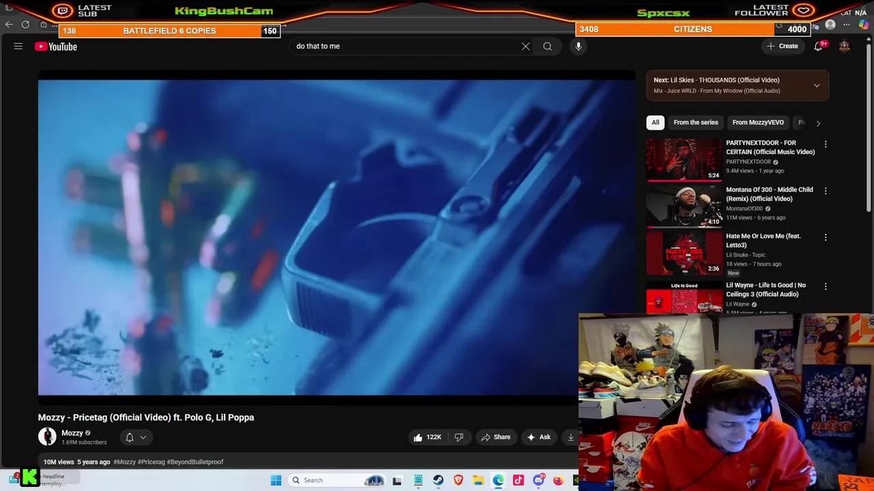
Task: Clear the search box with the X
Action: click(x=526, y=46)
